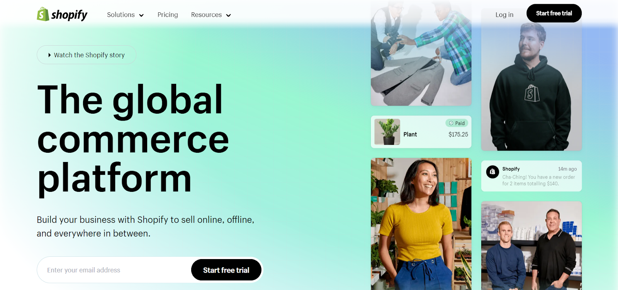Click the black Shopify notification avatar icon
Image resolution: width=618 pixels, height=290 pixels.
click(x=492, y=172)
